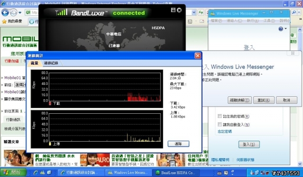Click IE page scrollbar down arrow
The image size is (303, 177).
click(x=300, y=164)
